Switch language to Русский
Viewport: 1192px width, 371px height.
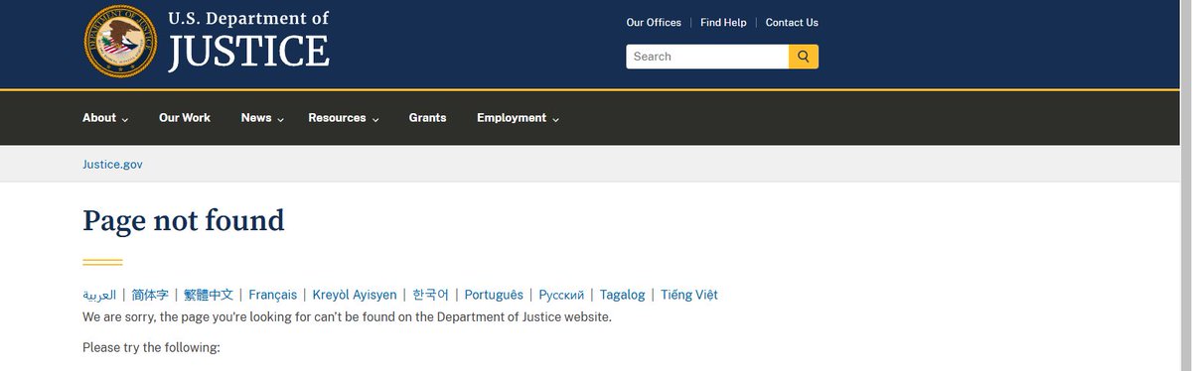pyautogui.click(x=561, y=295)
